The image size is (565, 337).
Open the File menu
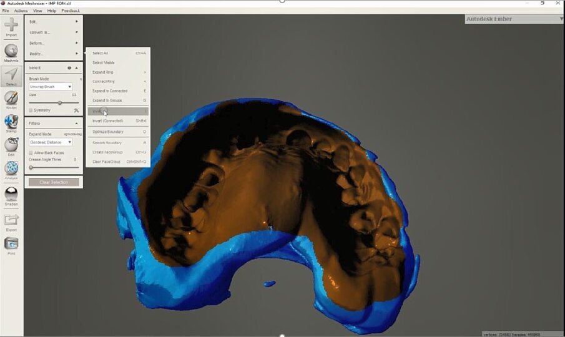[6, 11]
